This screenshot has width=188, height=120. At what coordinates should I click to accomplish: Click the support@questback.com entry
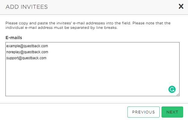pos(26,58)
